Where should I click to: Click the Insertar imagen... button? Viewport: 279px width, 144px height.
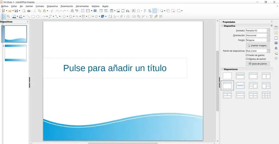tap(258, 45)
